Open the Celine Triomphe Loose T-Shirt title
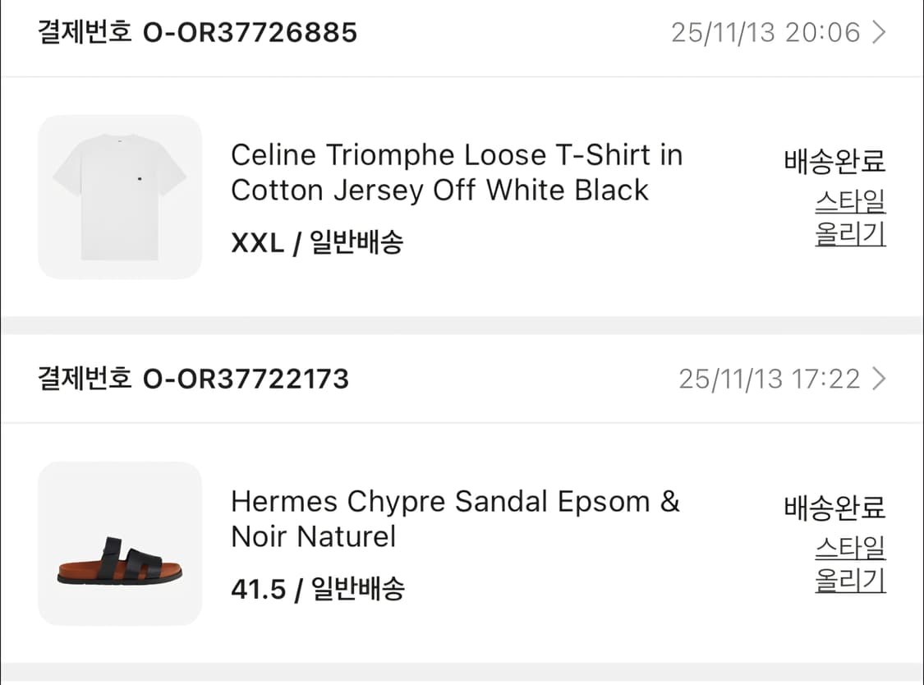 click(456, 172)
